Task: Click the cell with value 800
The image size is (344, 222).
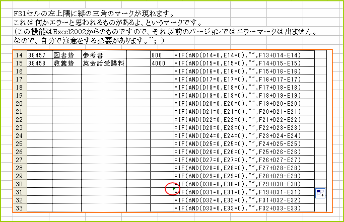Action: tap(162, 55)
